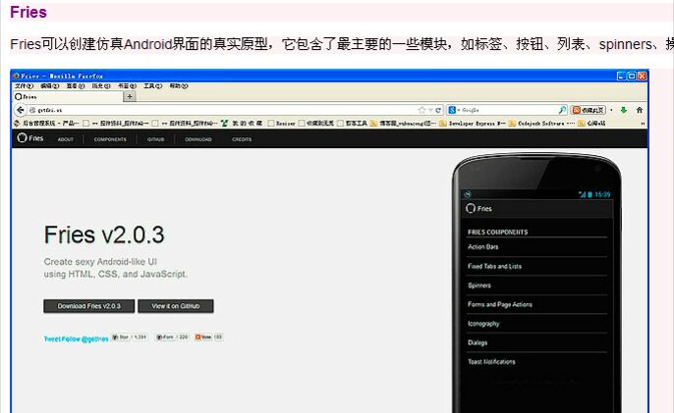The height and width of the screenshot is (413, 674).
Task: Click the purple Fries article heading
Action: coord(28,12)
